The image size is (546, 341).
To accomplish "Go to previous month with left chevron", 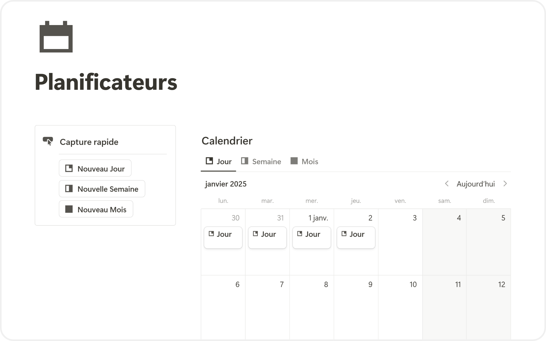I will coord(447,184).
